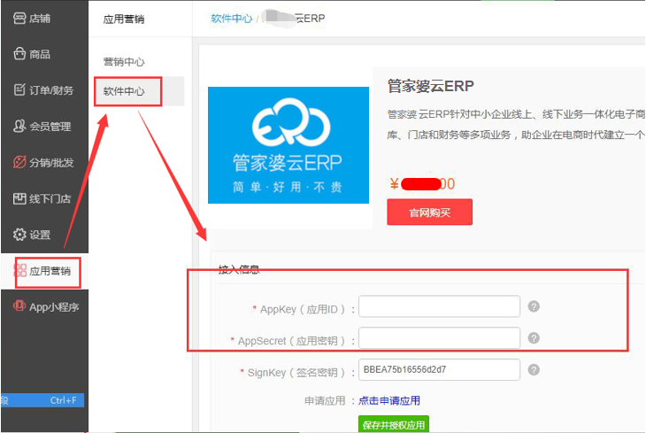Click the 会员管理 people icon
The image size is (646, 433).
[19, 127]
